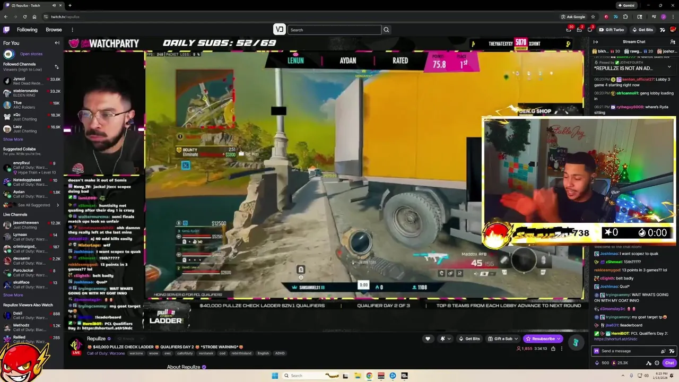Open Whispers icon with 3 badge
This screenshot has height=382, width=679.
[590, 30]
